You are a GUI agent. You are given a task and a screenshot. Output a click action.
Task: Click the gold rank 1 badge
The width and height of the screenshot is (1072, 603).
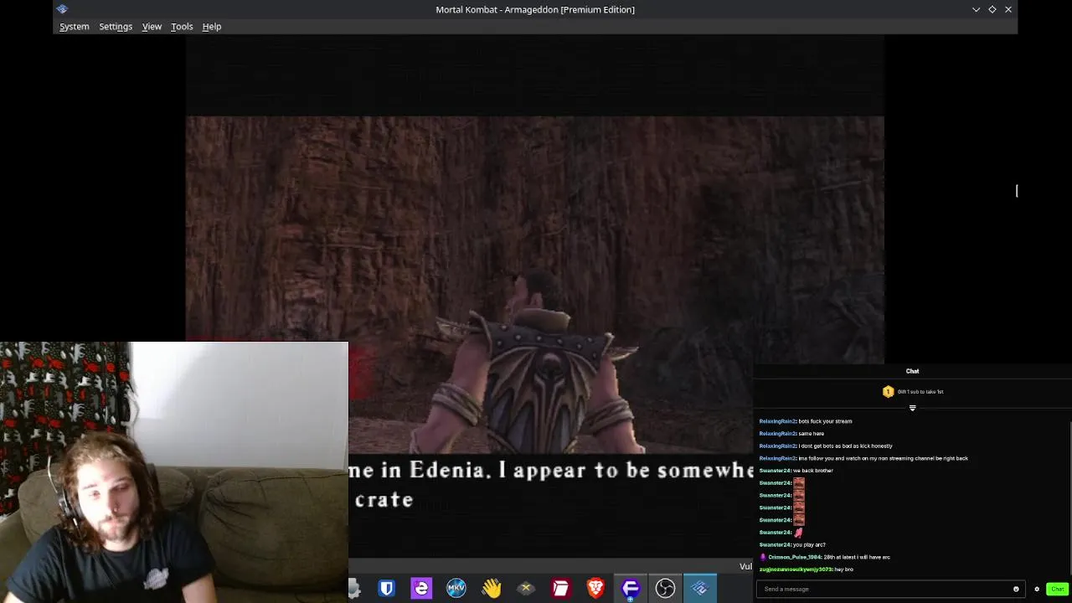tap(888, 392)
